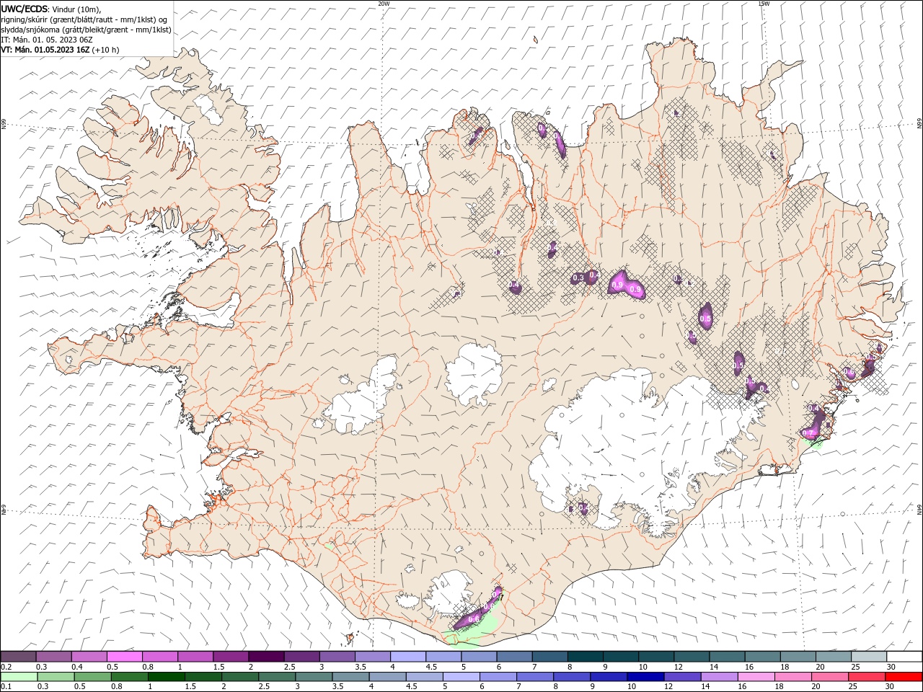Click the lower legend swatch starting at 0.1
This screenshot has height=692, width=923.
[x=18, y=677]
